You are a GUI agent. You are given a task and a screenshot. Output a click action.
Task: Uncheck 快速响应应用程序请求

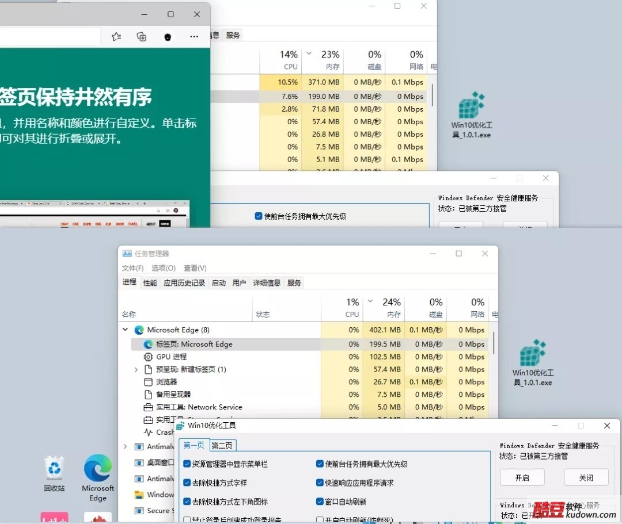click(320, 483)
